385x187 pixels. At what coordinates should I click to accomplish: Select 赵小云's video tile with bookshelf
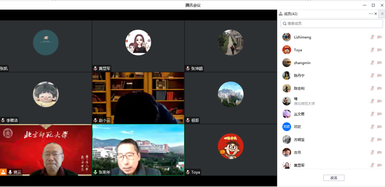(138, 98)
